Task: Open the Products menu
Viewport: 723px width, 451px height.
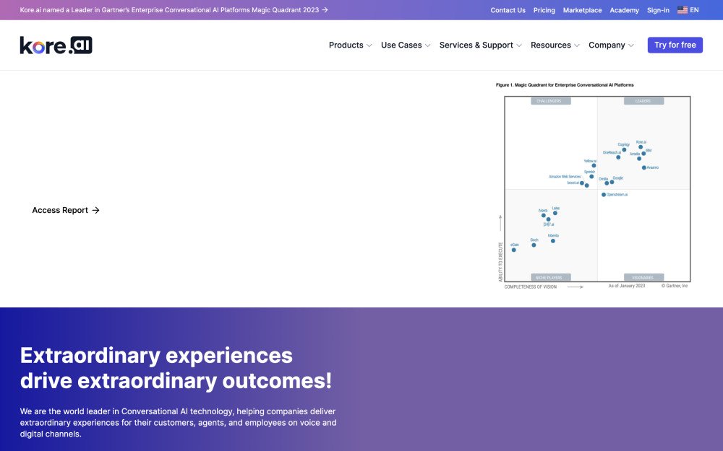Action: coord(346,45)
